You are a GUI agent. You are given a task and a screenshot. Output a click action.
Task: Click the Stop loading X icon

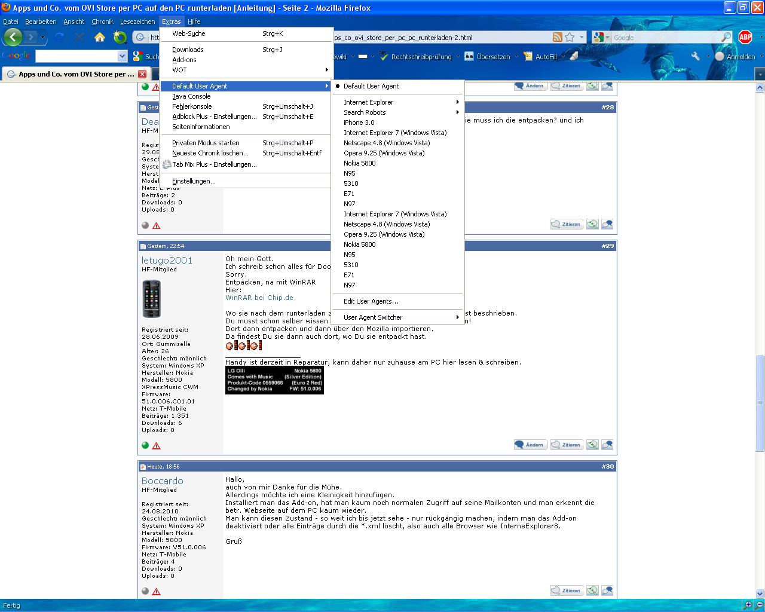coord(79,37)
